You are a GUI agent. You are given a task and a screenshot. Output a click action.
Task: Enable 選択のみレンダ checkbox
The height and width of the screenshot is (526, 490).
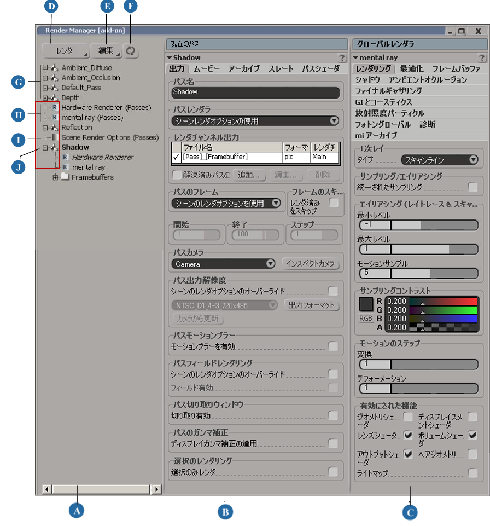pyautogui.click(x=333, y=472)
